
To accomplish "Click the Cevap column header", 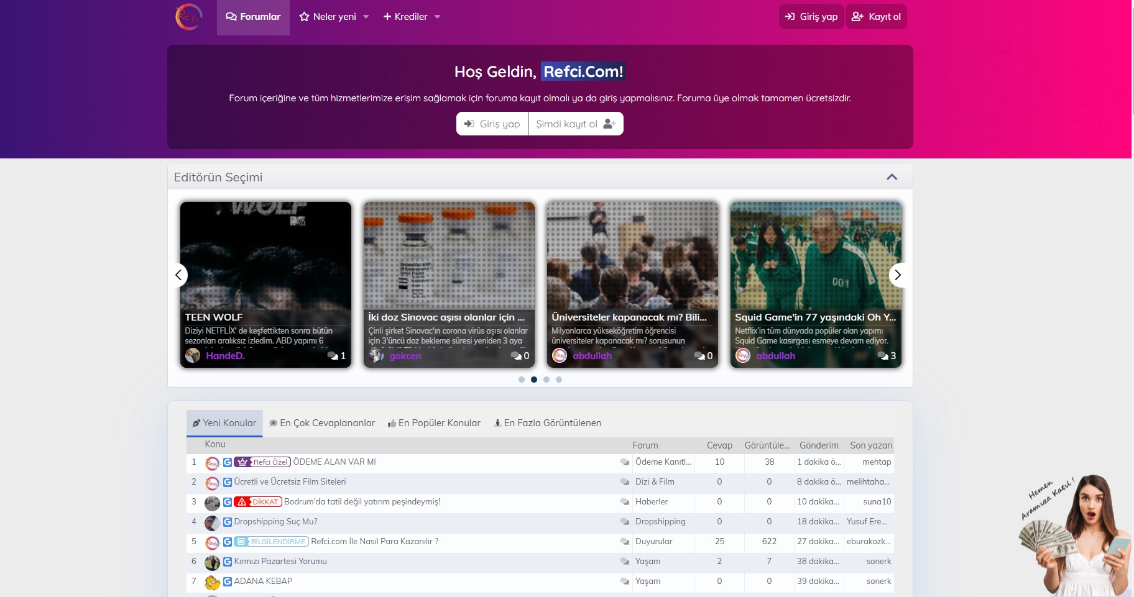I will coord(719,445).
